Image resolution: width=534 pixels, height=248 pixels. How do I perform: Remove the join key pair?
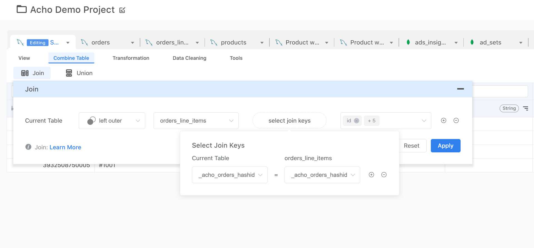(x=384, y=175)
